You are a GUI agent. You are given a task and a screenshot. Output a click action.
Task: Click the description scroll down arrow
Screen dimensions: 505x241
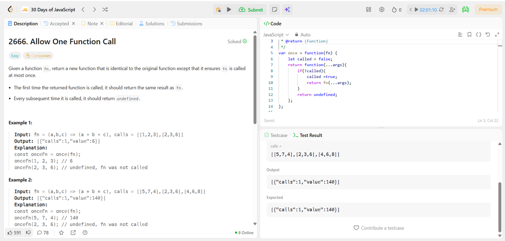255,224
